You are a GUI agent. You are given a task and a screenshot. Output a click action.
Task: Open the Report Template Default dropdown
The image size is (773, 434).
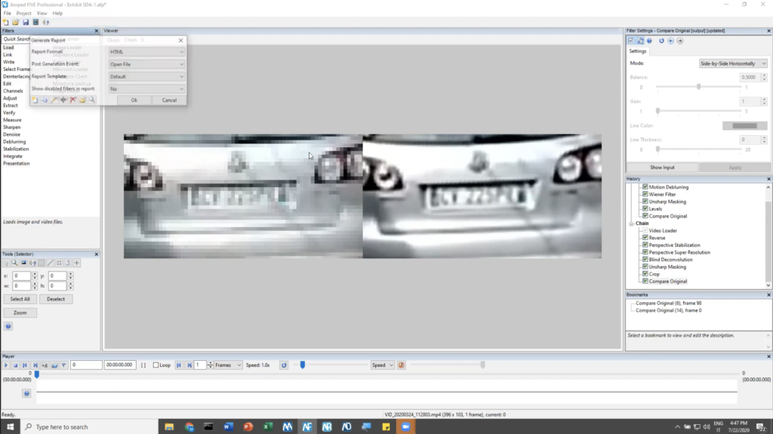pos(146,76)
